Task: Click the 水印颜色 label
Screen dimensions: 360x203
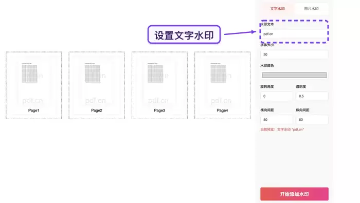Action: (x=267, y=66)
